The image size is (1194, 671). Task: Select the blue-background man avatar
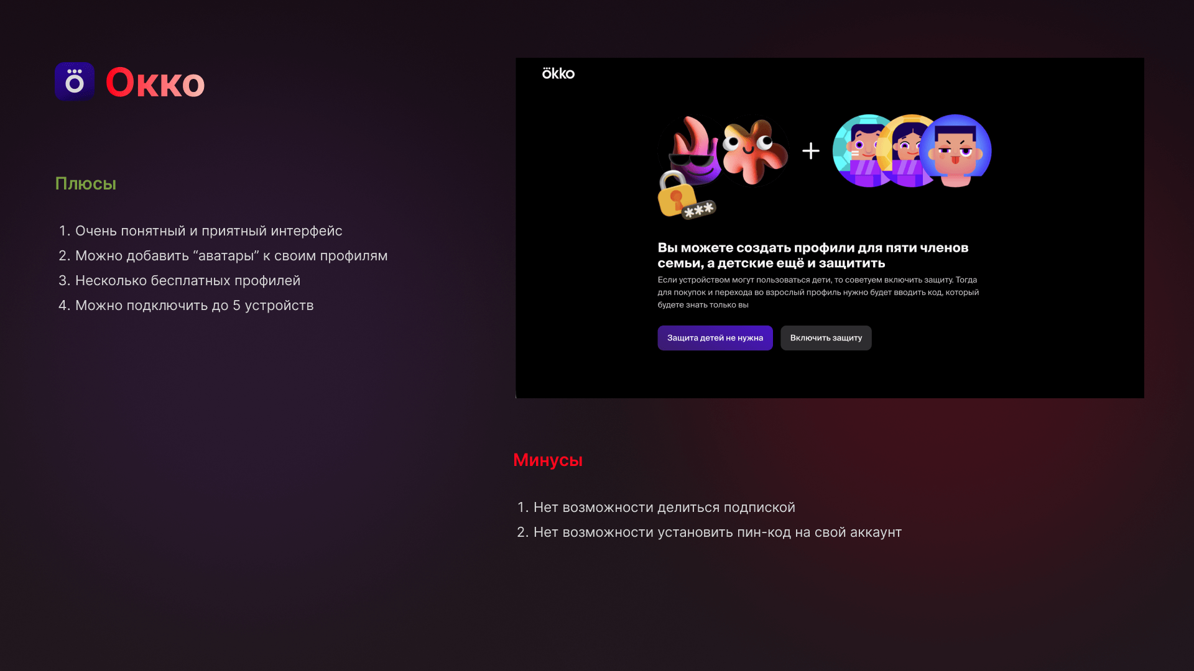956,151
